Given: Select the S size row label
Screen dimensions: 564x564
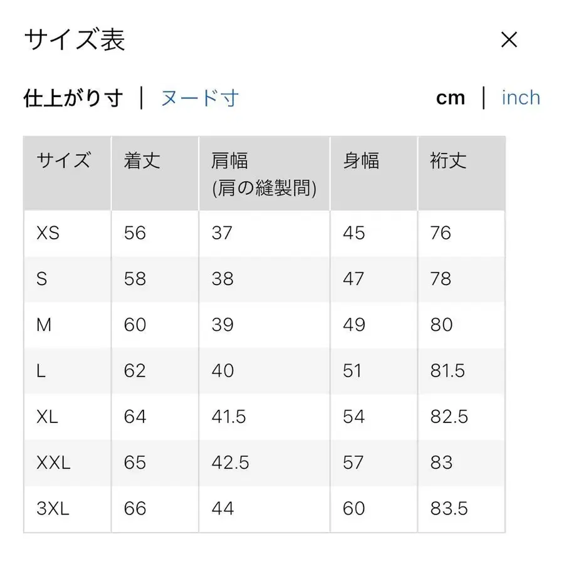Looking at the screenshot, I should click(x=41, y=279).
